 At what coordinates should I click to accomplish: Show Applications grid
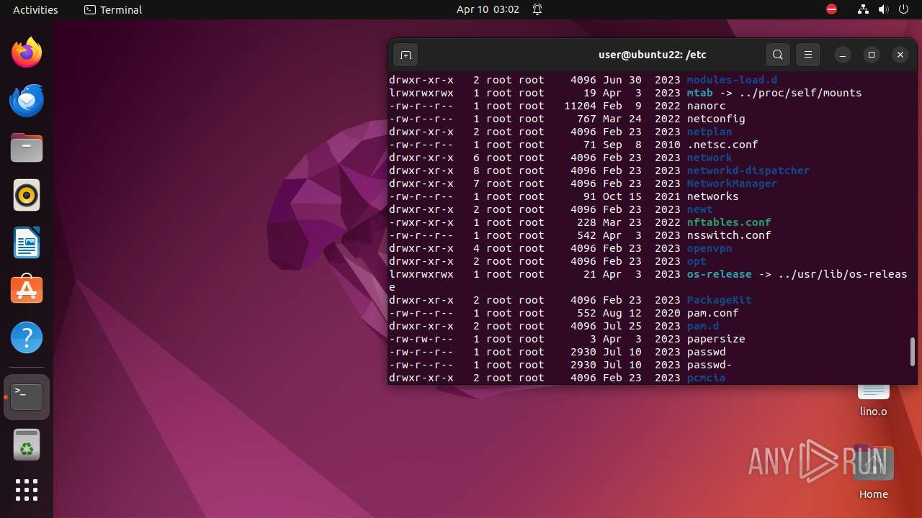pos(27,490)
